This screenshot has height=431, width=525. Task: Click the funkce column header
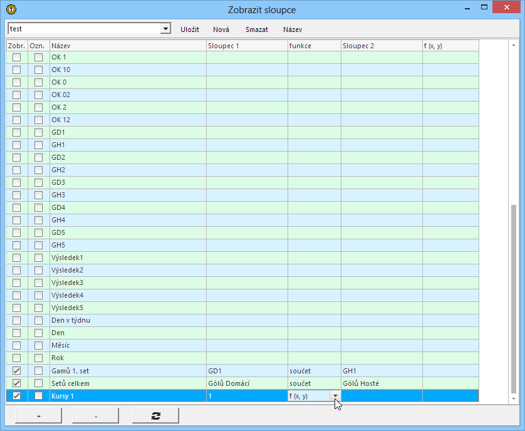click(314, 46)
